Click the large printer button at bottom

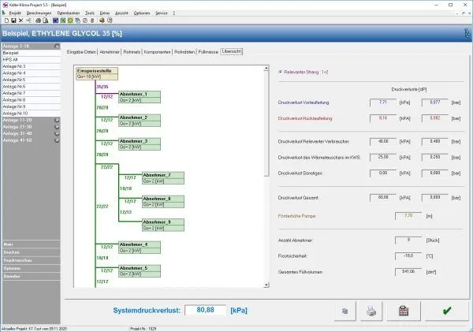[x=371, y=311]
